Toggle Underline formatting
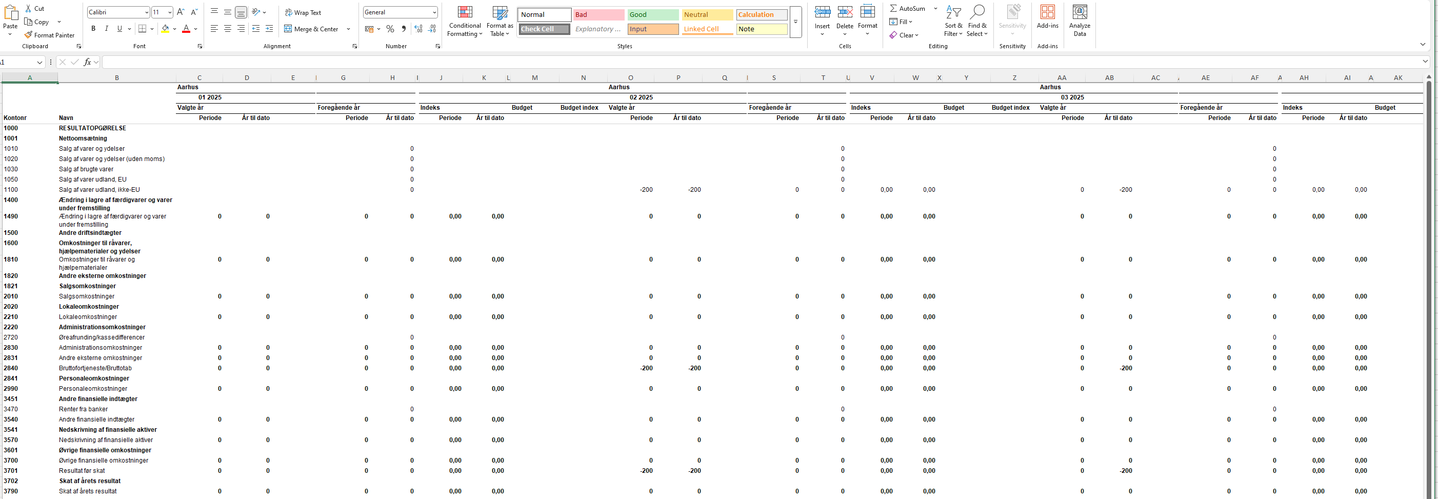Screen dimensions: 1438x499 pos(119,29)
